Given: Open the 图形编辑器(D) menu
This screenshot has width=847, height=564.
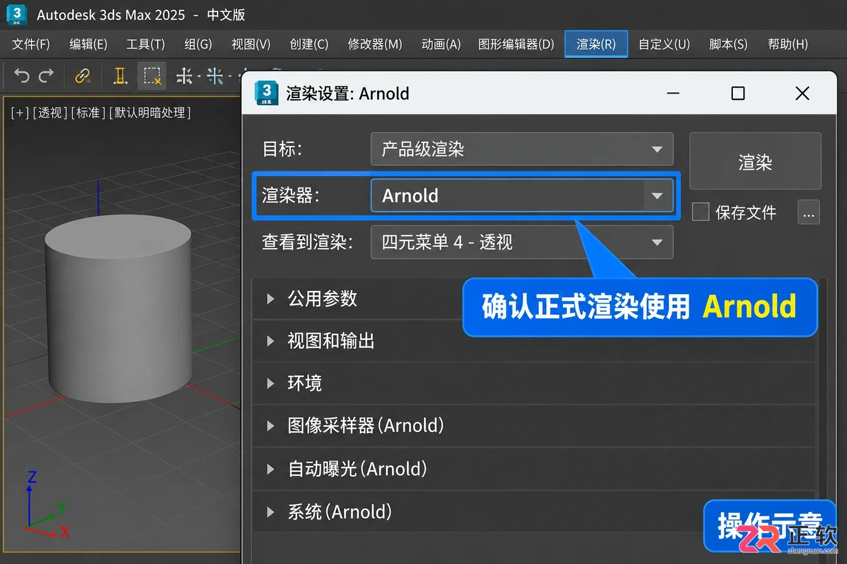Looking at the screenshot, I should coord(516,44).
